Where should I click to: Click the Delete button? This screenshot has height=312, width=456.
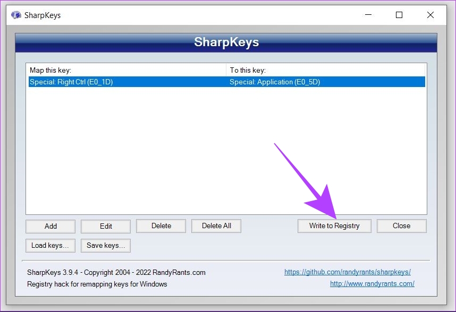(x=161, y=226)
